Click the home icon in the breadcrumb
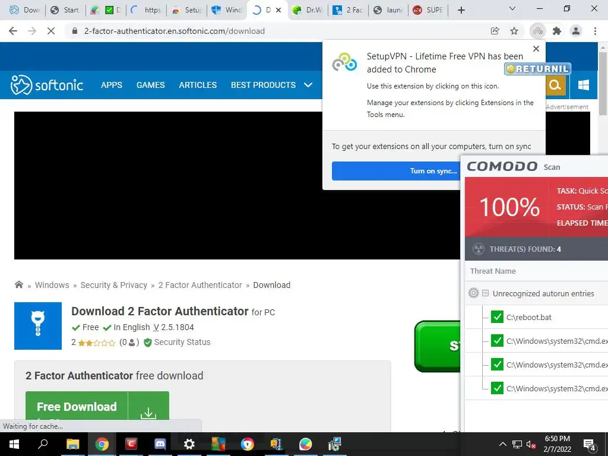Image resolution: width=608 pixels, height=456 pixels. coord(18,284)
